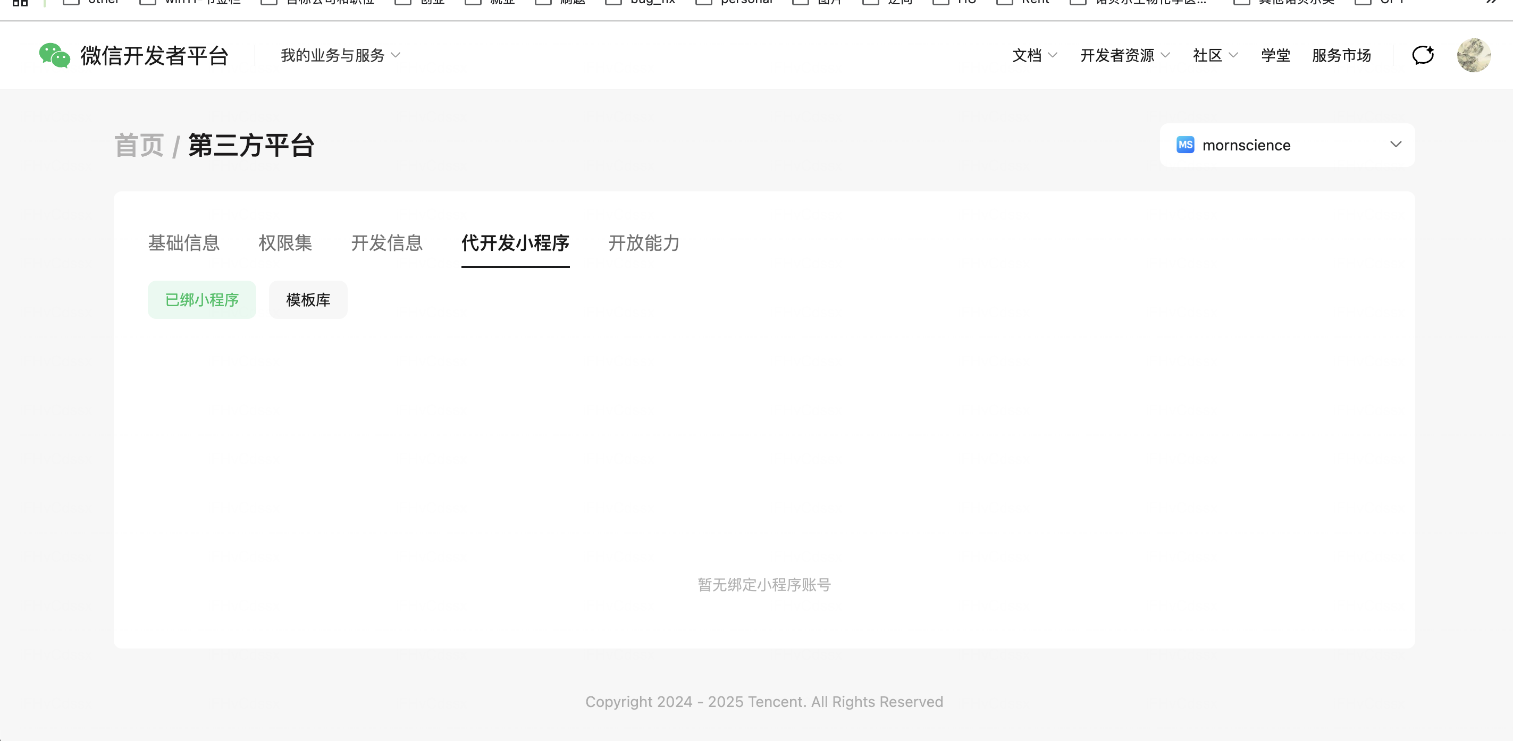1513x741 pixels.
Task: Select the 代开发小程序 tab
Action: (x=515, y=243)
